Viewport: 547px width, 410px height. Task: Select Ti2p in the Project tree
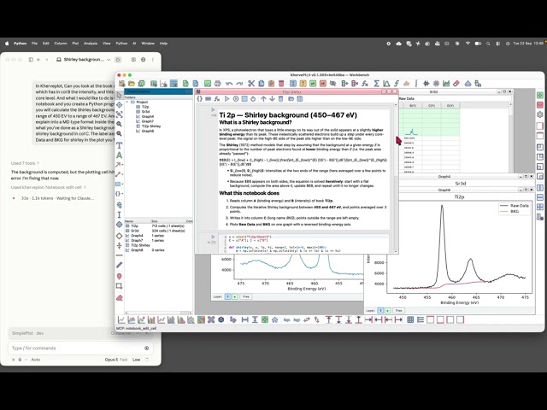pos(145,107)
